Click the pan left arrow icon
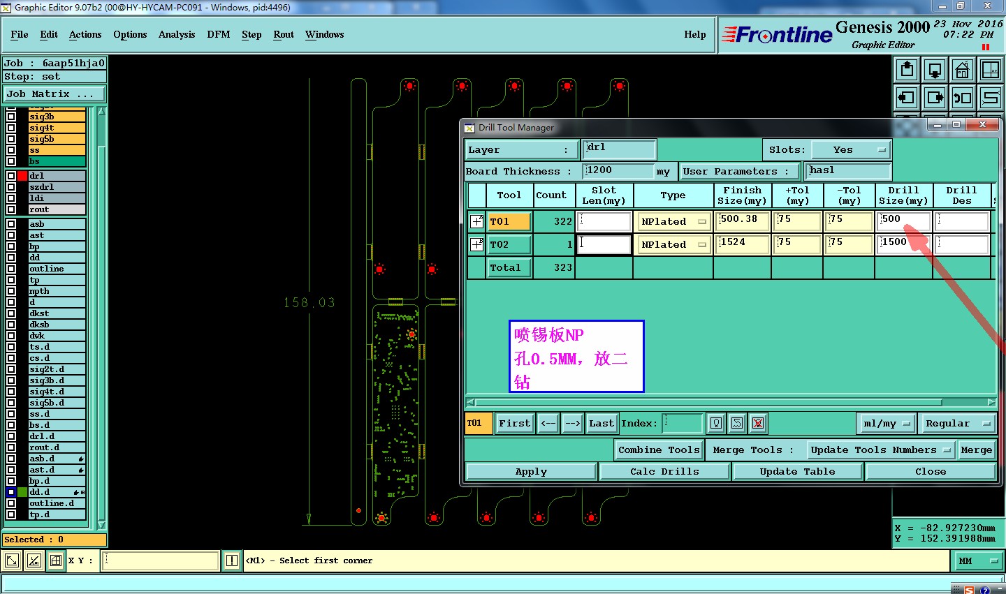Image resolution: width=1006 pixels, height=594 pixels. pos(907,98)
